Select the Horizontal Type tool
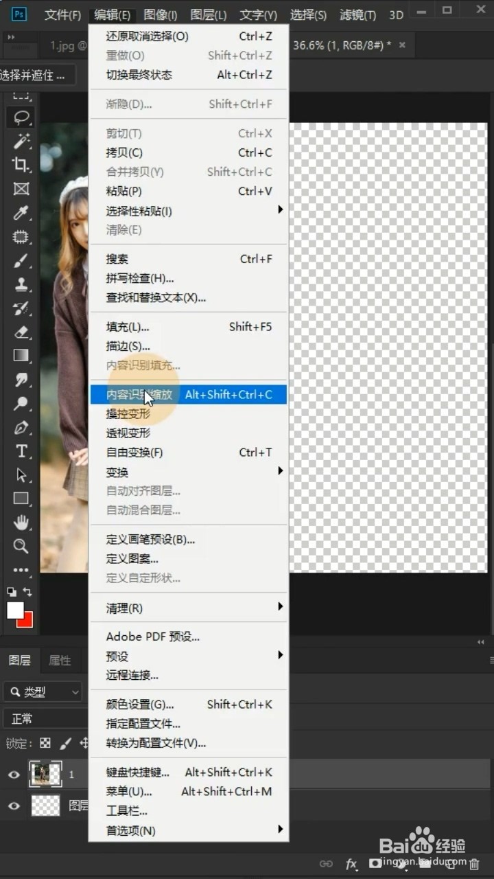 [21, 451]
